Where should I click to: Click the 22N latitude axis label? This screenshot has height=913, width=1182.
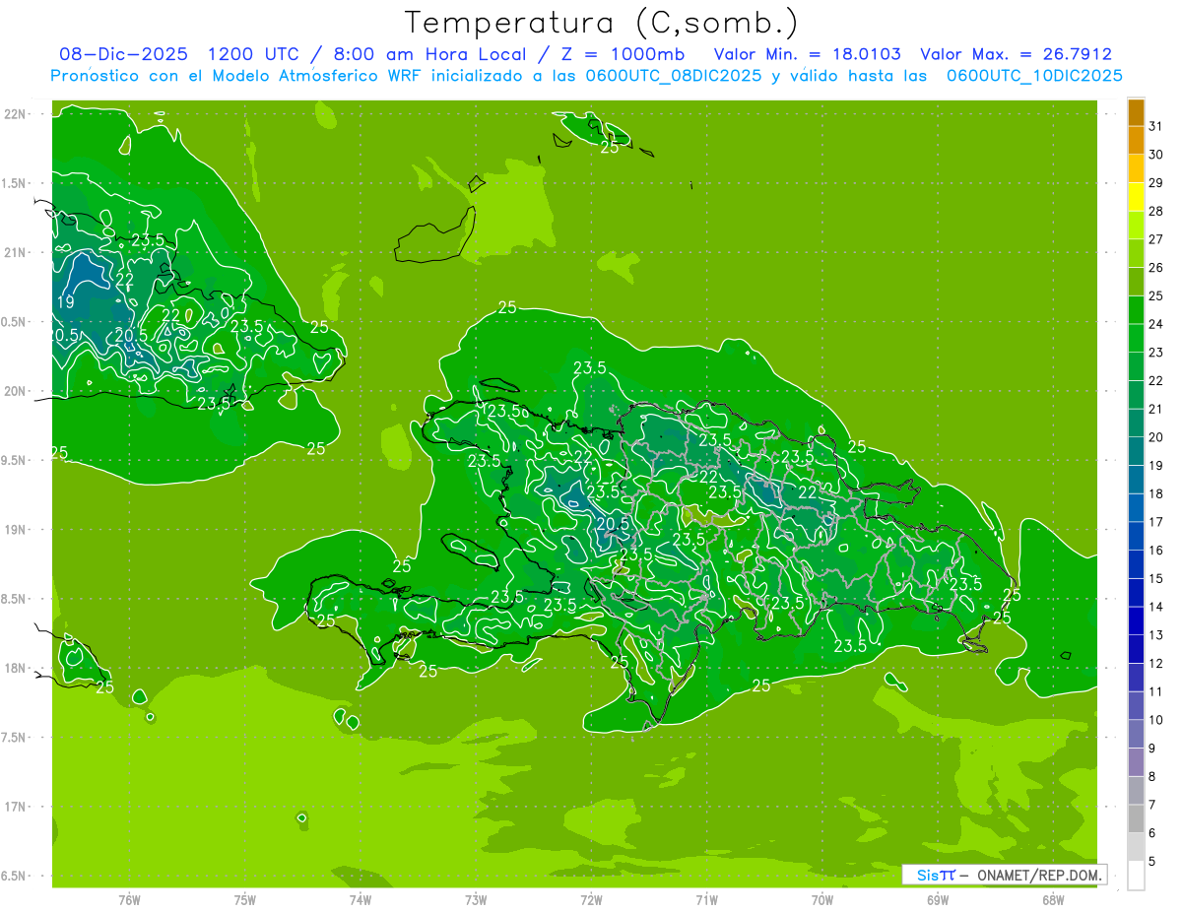pyautogui.click(x=17, y=114)
